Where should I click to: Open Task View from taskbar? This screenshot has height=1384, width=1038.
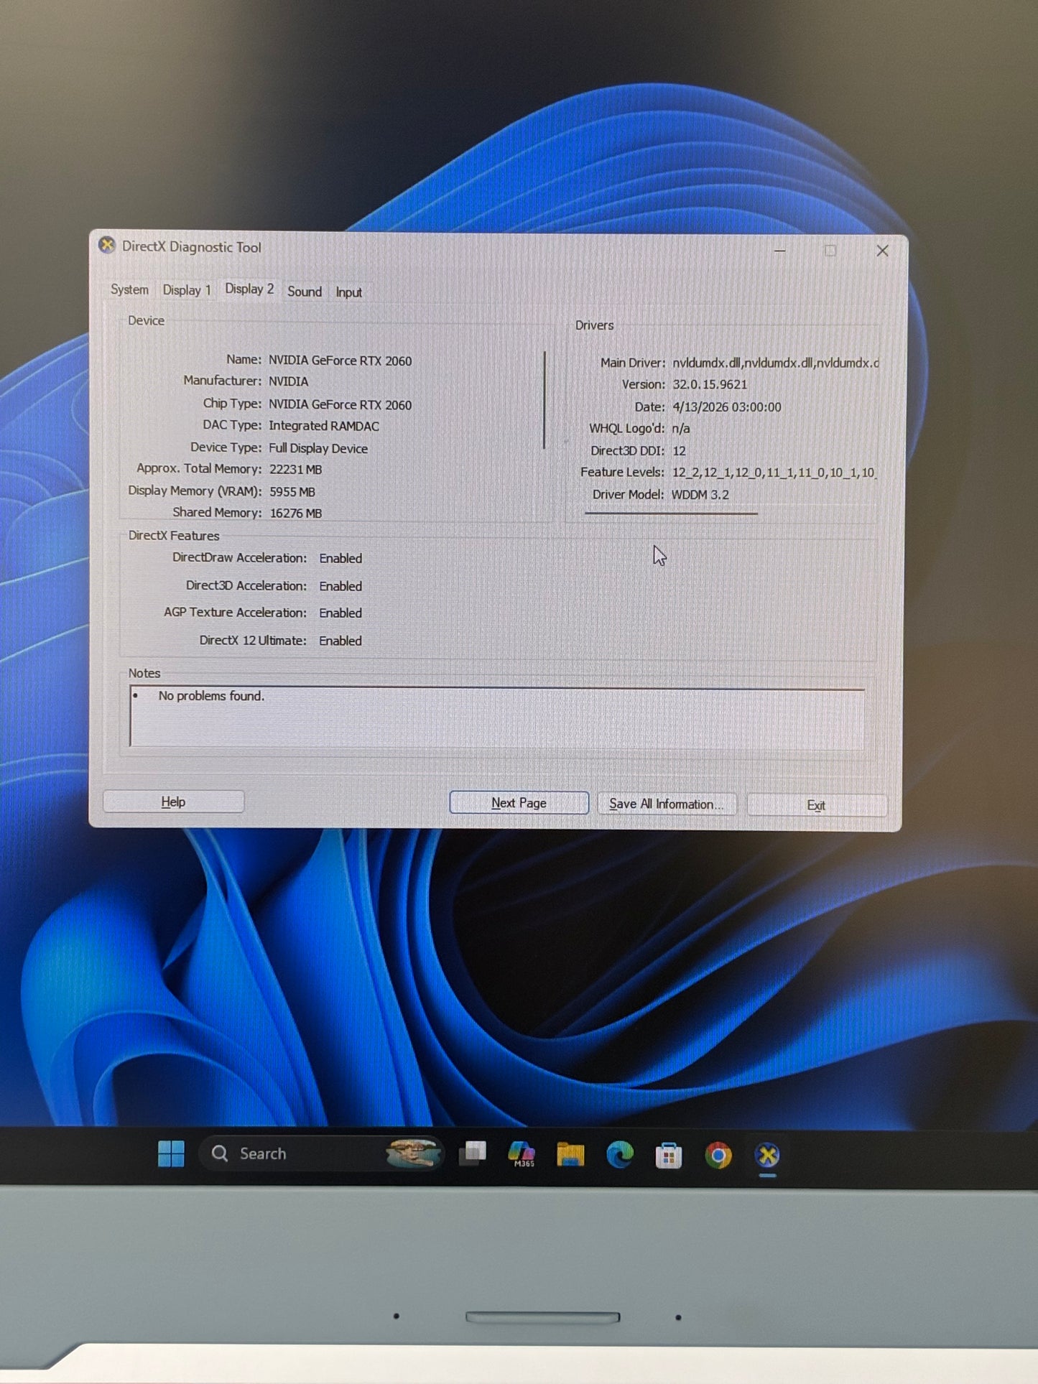473,1153
